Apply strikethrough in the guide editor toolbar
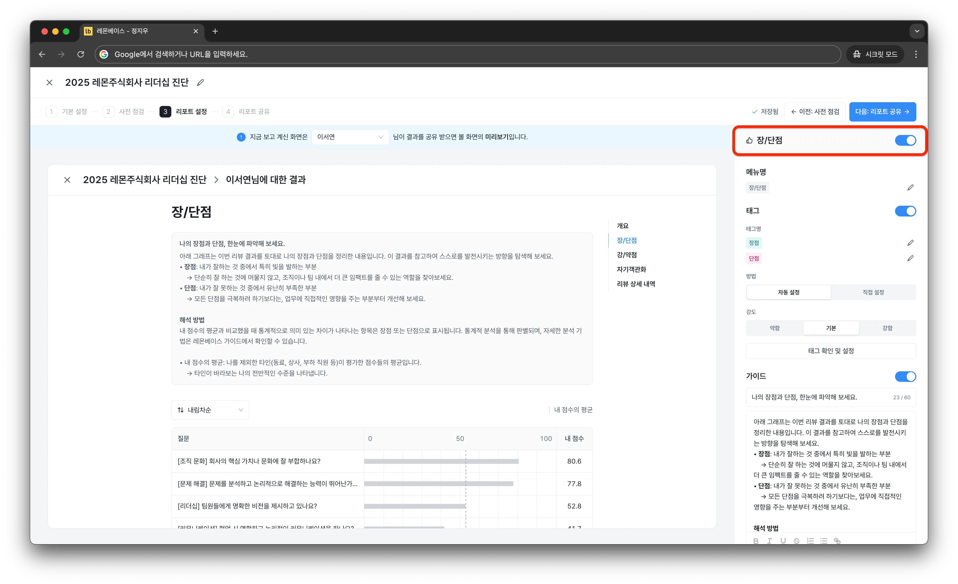 click(796, 540)
